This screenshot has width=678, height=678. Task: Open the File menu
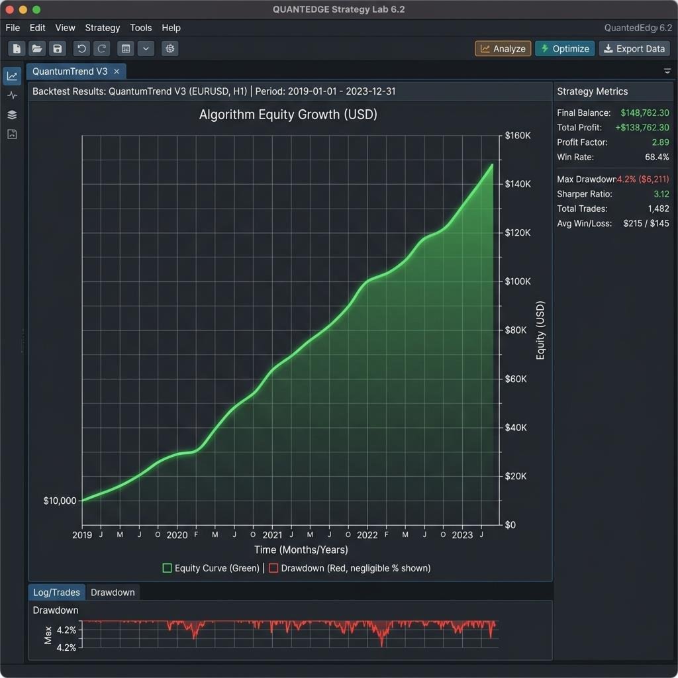(x=13, y=28)
